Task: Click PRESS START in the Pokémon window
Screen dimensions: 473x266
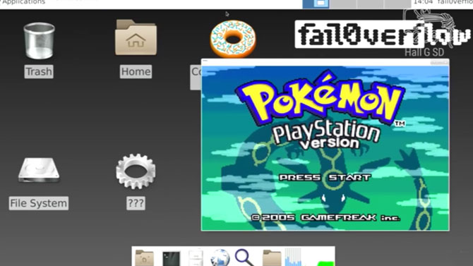Action: click(325, 178)
